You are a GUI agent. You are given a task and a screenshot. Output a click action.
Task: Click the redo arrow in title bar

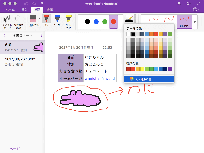click(34, 3)
